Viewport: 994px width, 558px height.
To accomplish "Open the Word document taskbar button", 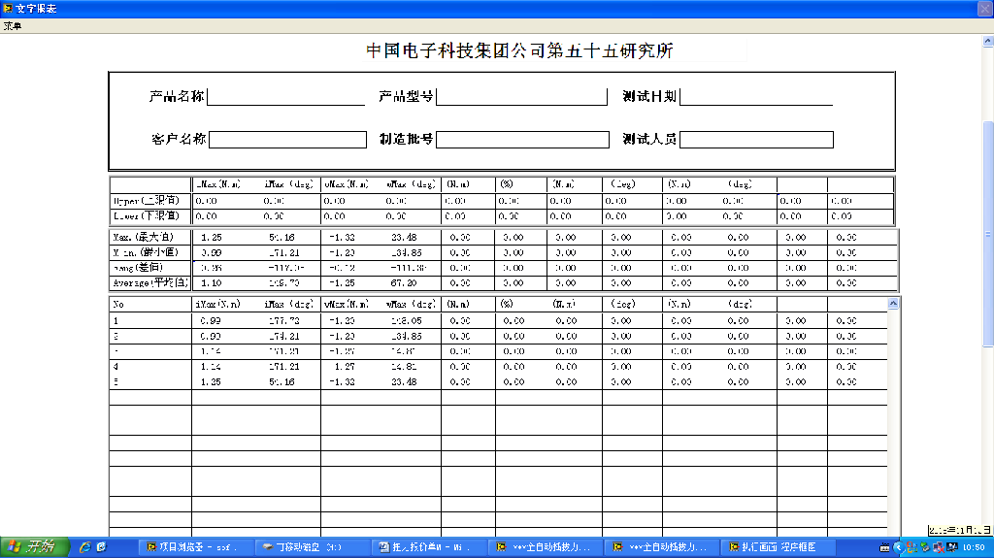I will tap(428, 546).
